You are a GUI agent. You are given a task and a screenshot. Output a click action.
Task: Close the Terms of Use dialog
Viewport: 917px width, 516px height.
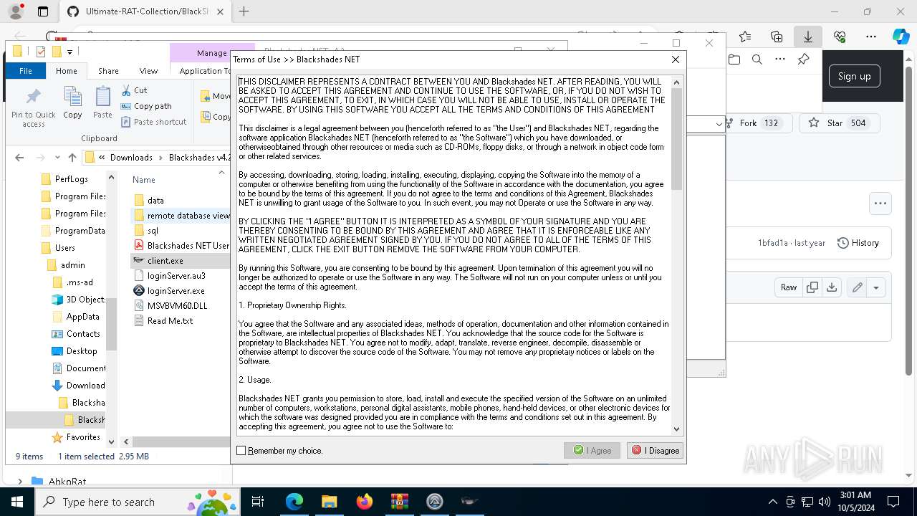coord(675,59)
